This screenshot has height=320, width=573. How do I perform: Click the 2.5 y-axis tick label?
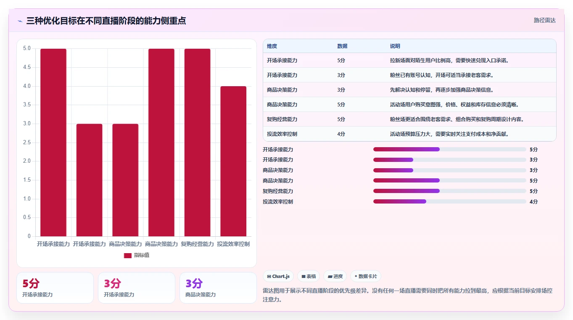[x=27, y=143]
